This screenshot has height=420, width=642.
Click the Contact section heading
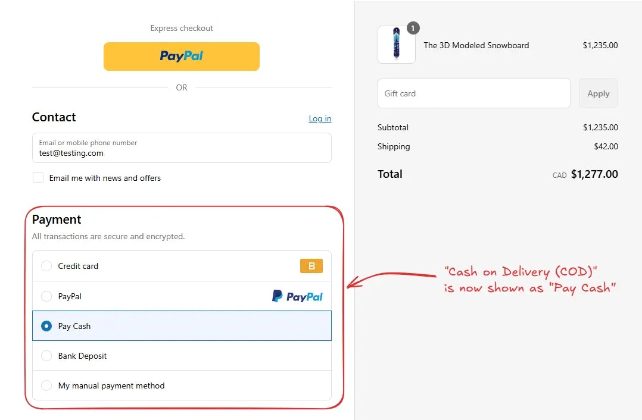54,117
